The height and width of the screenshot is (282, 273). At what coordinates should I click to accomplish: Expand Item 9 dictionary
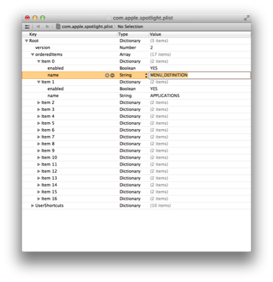click(x=39, y=150)
